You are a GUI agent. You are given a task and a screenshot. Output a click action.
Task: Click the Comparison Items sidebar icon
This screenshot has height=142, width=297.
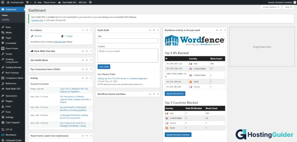pos(3,78)
